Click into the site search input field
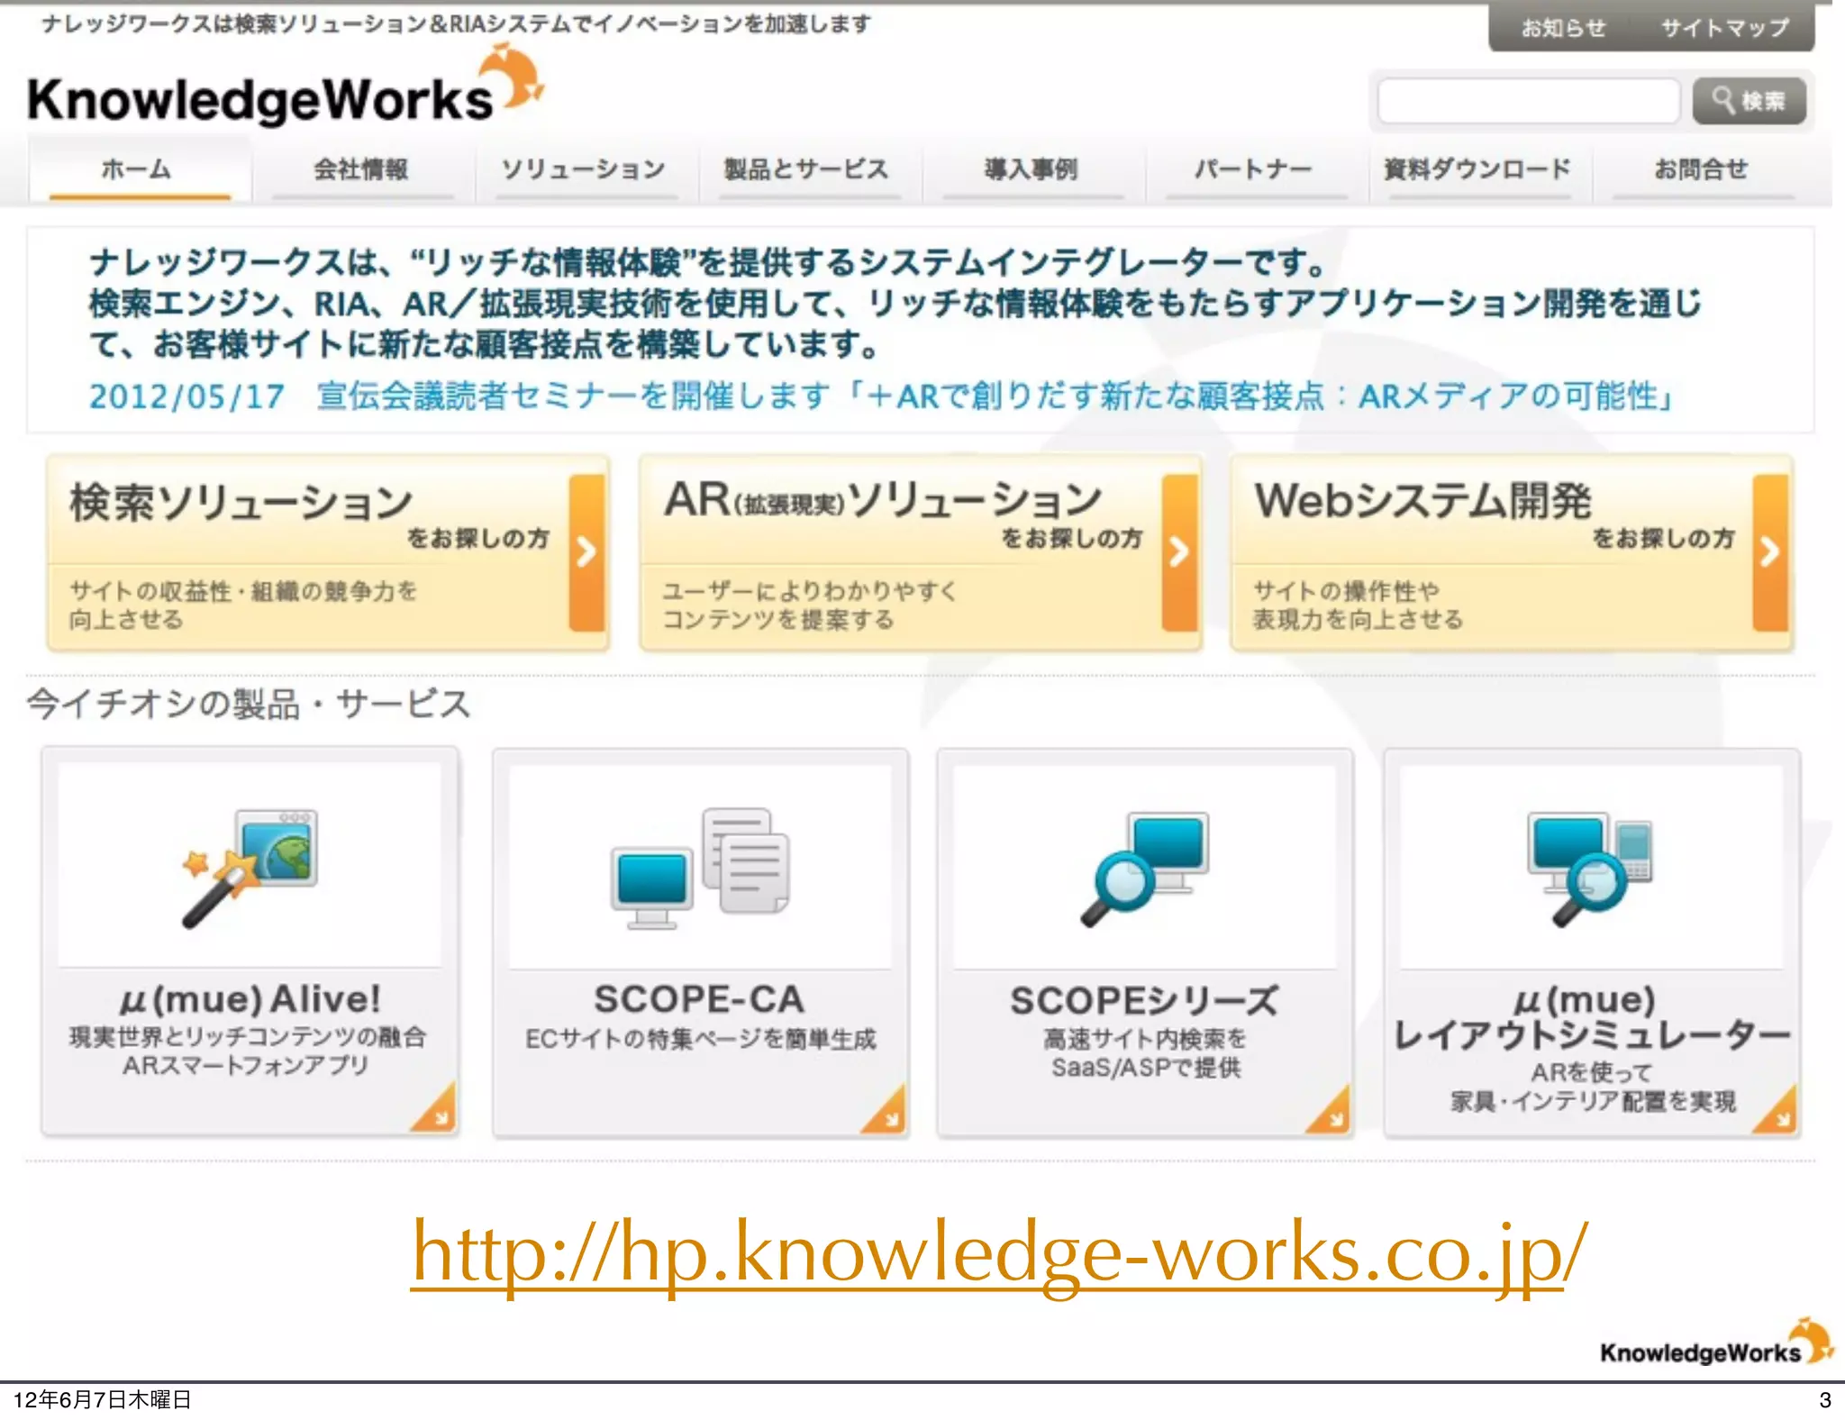The image size is (1845, 1420). [x=1529, y=100]
